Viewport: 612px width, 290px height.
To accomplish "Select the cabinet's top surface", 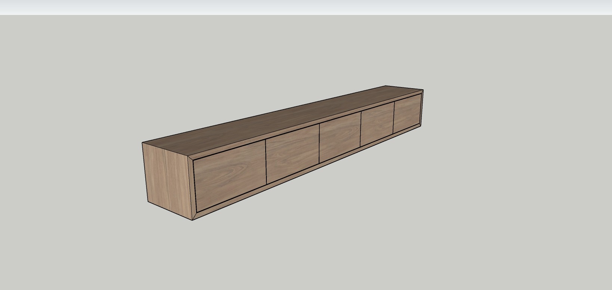I will pos(283,120).
